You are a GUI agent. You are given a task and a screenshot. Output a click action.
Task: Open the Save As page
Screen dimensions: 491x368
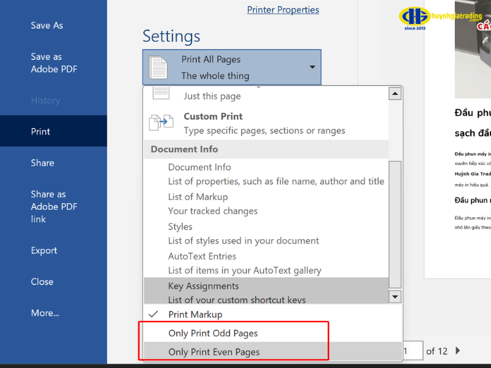point(47,26)
